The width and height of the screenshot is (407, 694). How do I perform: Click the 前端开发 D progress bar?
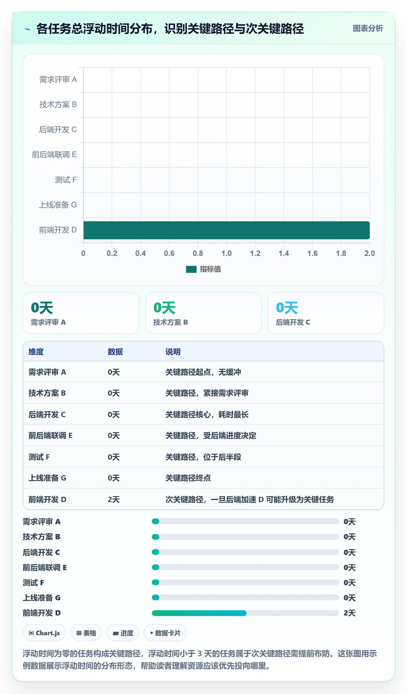[x=245, y=613]
